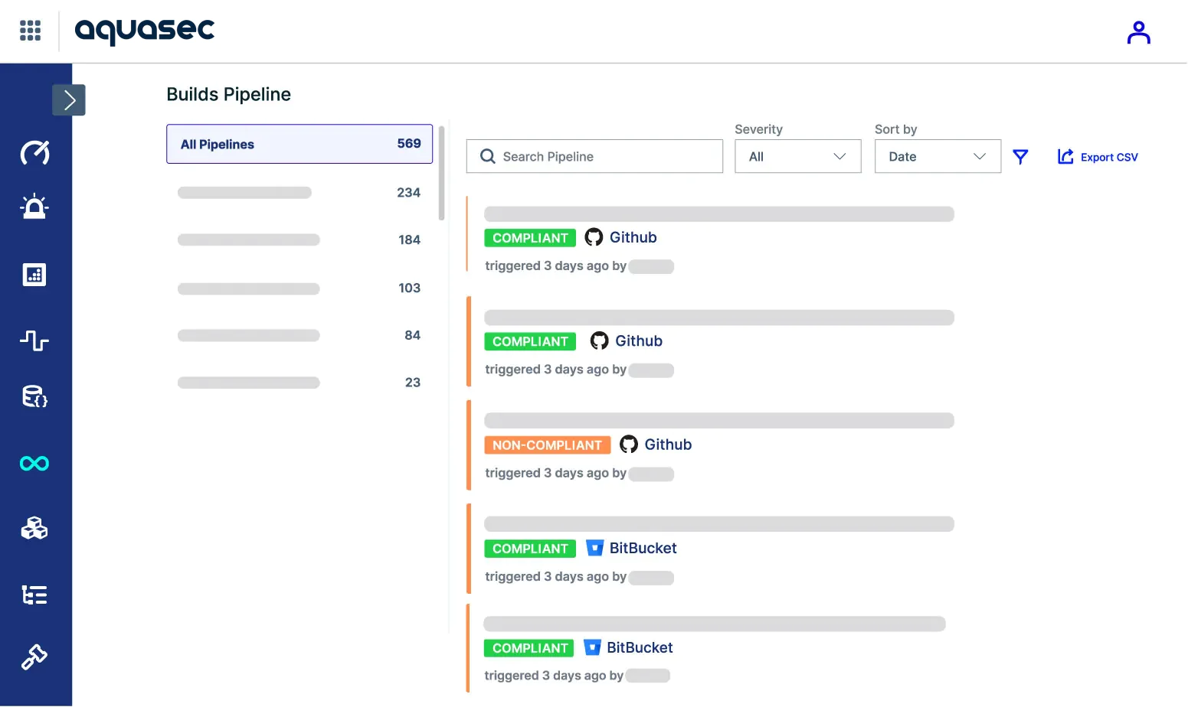Select the infinity pipeline icon in sidebar
This screenshot has height=707, width=1188.
[34, 463]
